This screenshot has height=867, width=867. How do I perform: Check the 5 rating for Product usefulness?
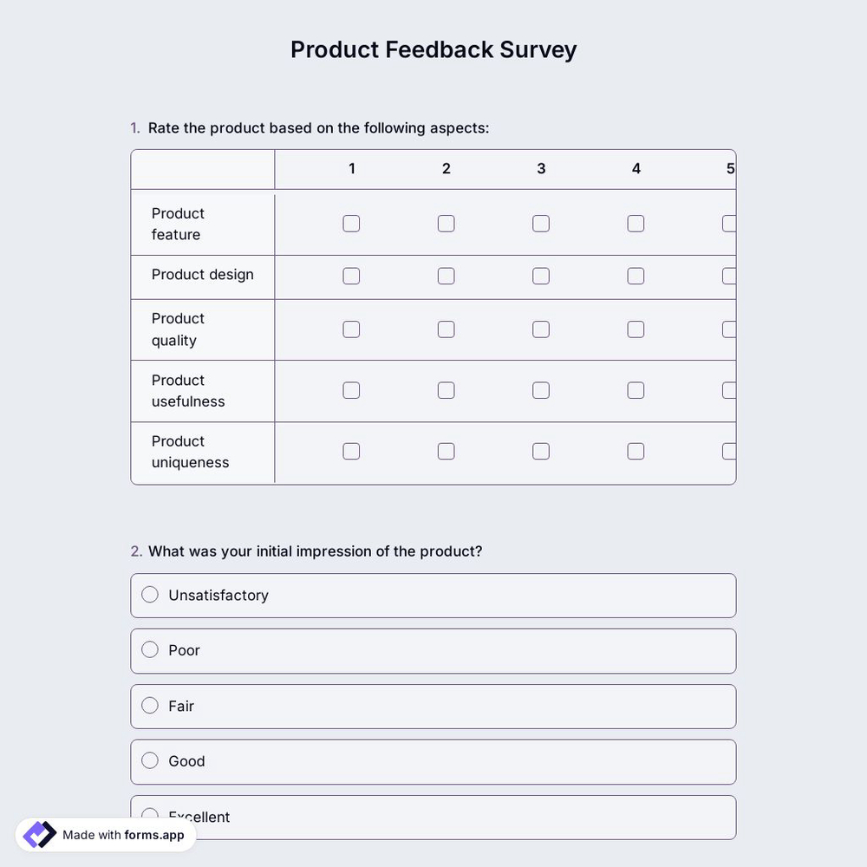[729, 390]
